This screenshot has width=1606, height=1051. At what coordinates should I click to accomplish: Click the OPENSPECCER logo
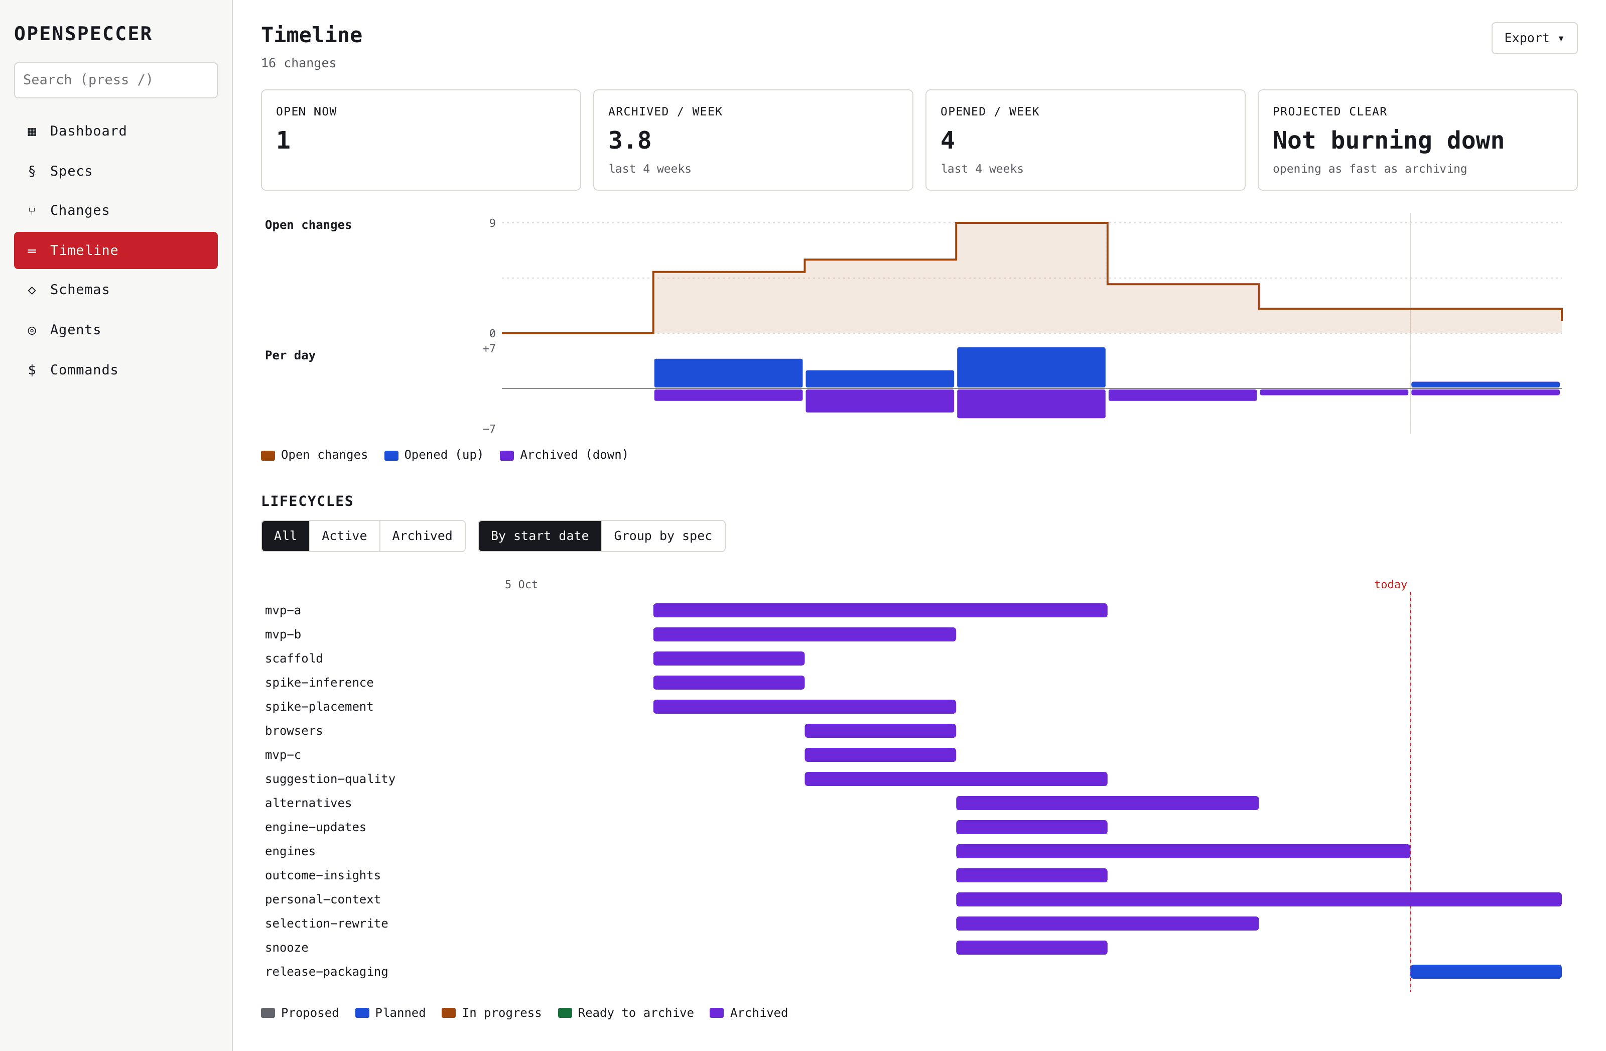coord(84,34)
